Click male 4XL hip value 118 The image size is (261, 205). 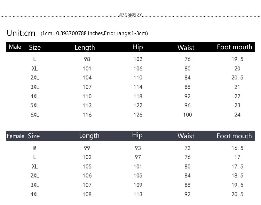pos(138,96)
